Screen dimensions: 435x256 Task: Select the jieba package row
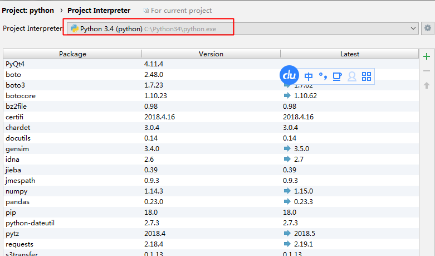[211, 170]
